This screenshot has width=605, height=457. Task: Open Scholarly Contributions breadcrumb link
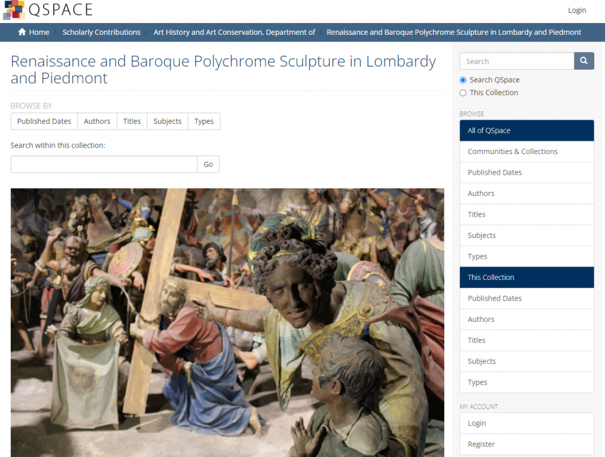(102, 32)
